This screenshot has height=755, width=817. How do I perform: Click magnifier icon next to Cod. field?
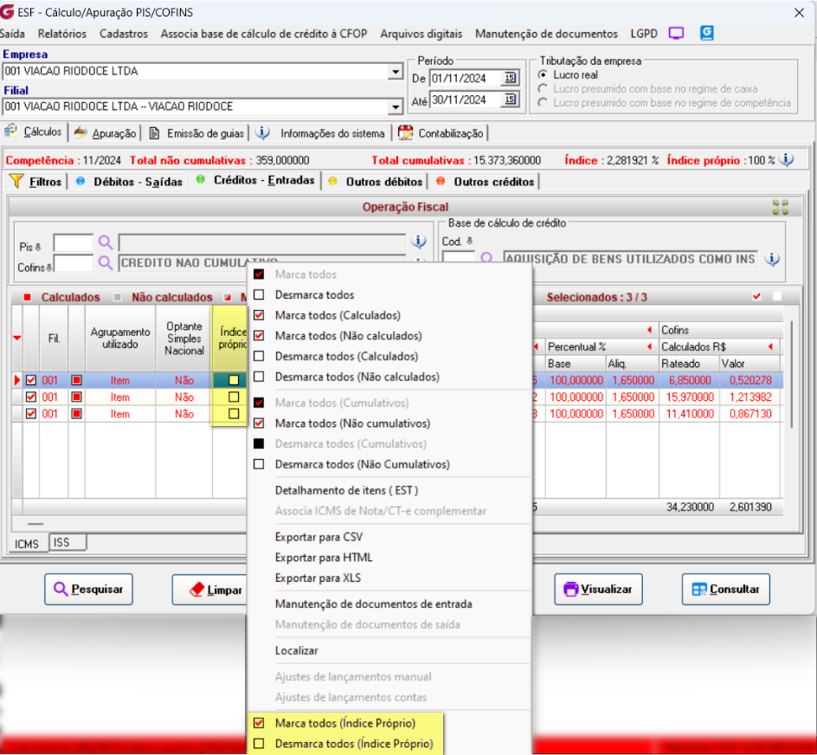coord(486,258)
